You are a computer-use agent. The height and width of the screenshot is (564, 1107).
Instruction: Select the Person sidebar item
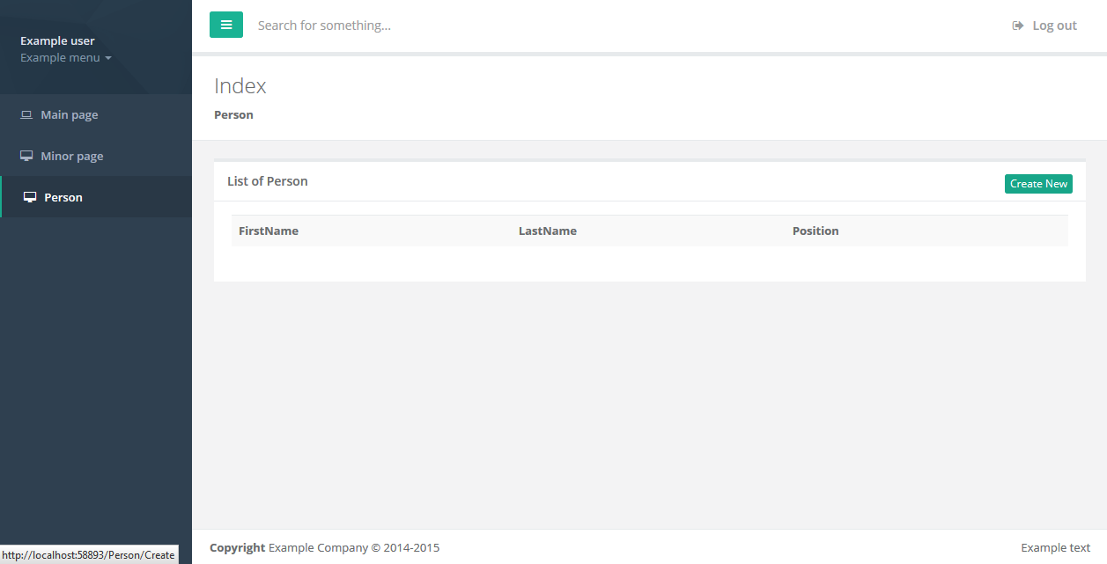(63, 198)
